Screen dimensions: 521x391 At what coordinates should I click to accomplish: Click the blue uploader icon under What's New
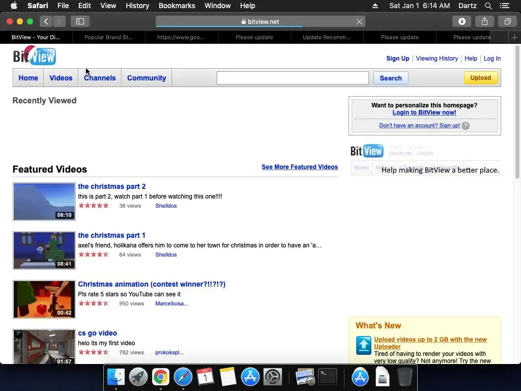pyautogui.click(x=363, y=346)
